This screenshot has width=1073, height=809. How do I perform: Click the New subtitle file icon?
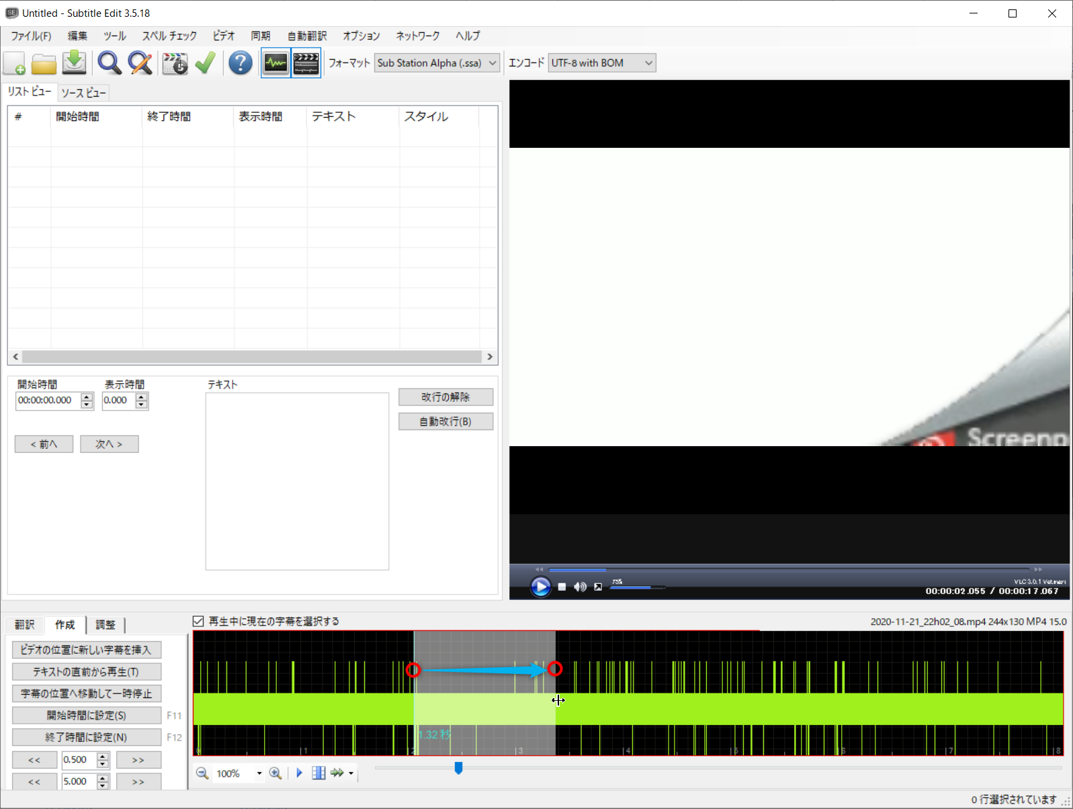[x=15, y=63]
